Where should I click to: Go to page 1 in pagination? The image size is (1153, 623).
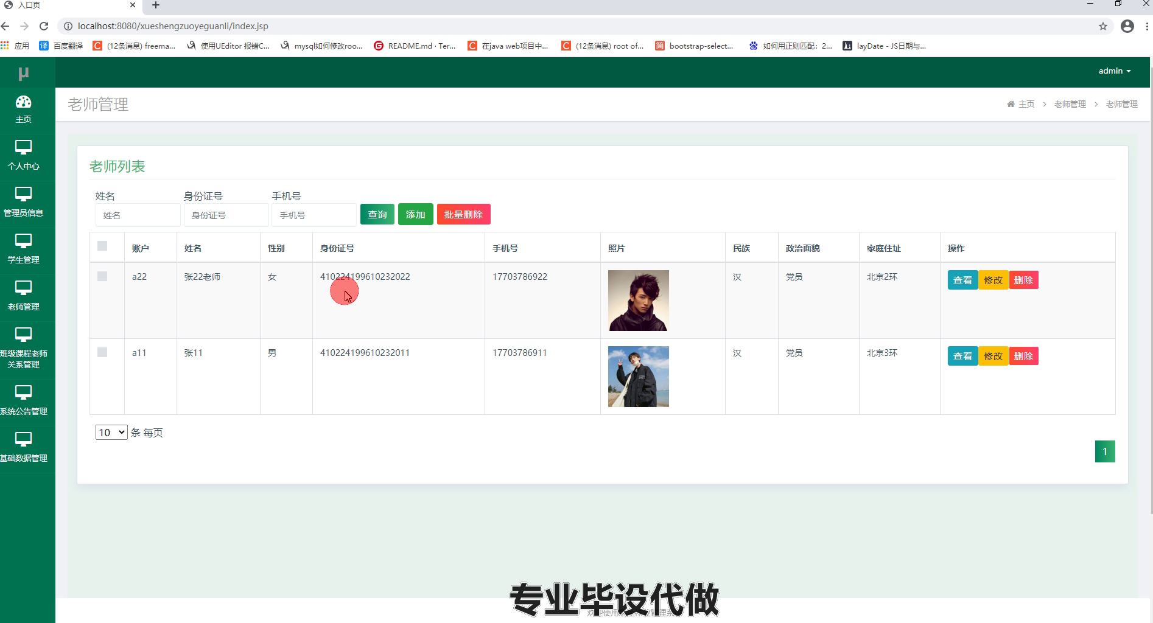click(1105, 451)
